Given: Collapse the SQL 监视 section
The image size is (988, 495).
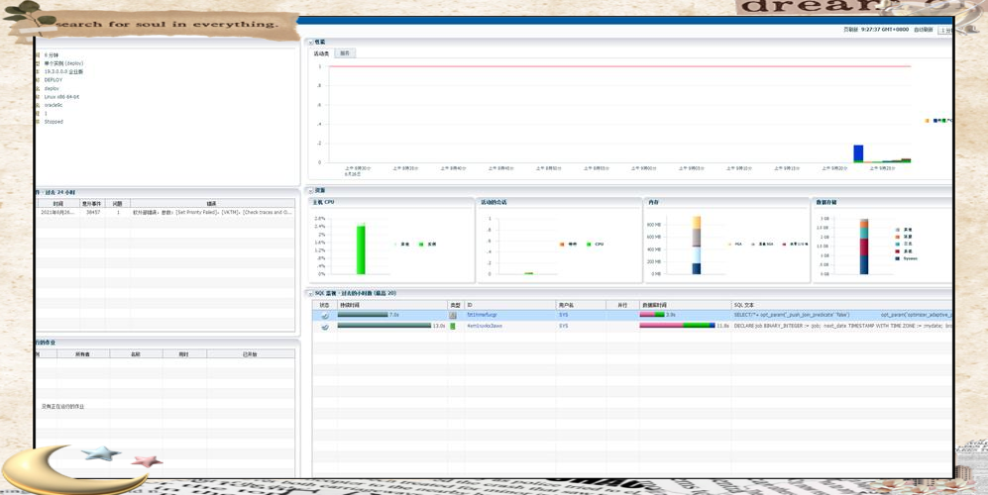Looking at the screenshot, I should [x=310, y=293].
